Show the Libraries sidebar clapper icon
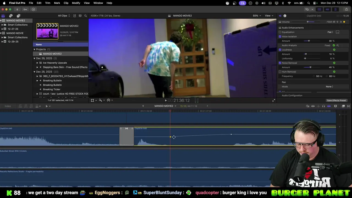Screen dimensions: 352x198 3,16
